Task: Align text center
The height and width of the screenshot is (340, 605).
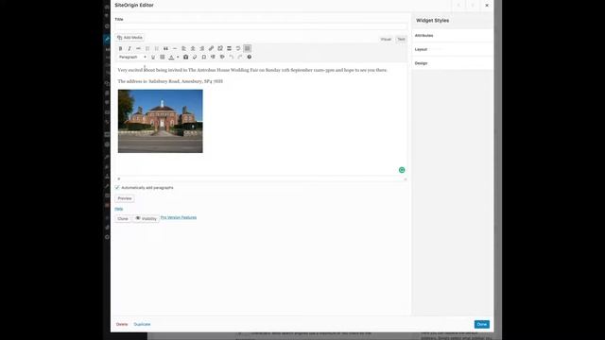Action: (x=193, y=48)
